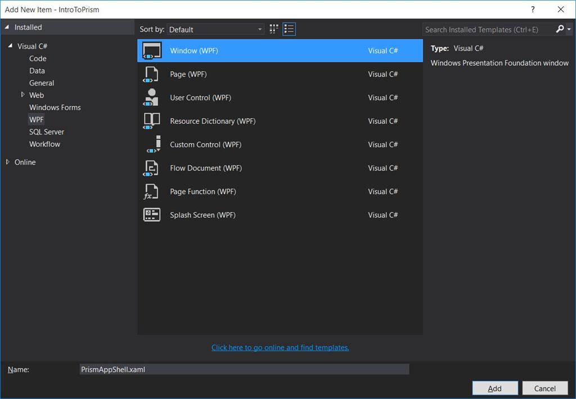Collapse the Installed section
This screenshot has width=576, height=399.
(7, 27)
